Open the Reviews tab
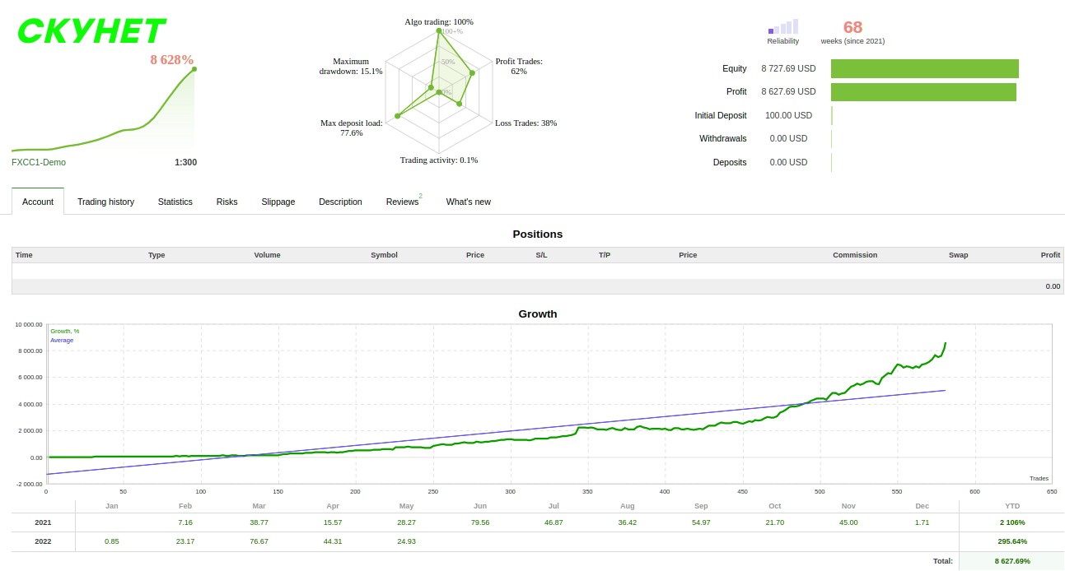The width and height of the screenshot is (1065, 571). click(x=403, y=202)
